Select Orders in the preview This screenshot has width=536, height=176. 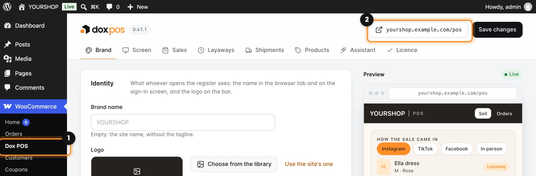[x=505, y=113]
